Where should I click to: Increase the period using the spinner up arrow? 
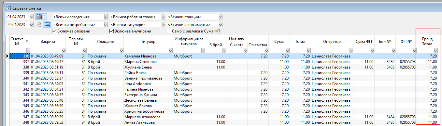[x=45, y=15]
